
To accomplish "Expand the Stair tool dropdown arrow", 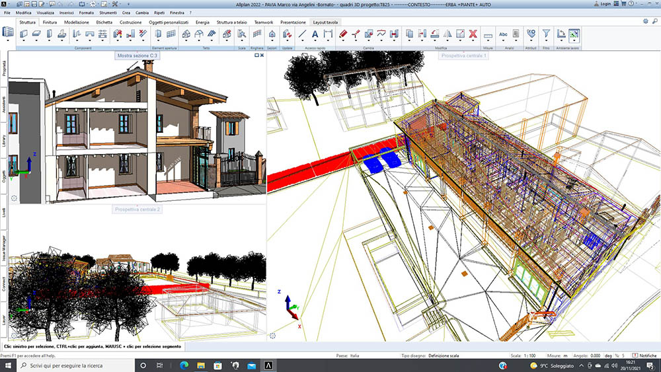I will [241, 41].
